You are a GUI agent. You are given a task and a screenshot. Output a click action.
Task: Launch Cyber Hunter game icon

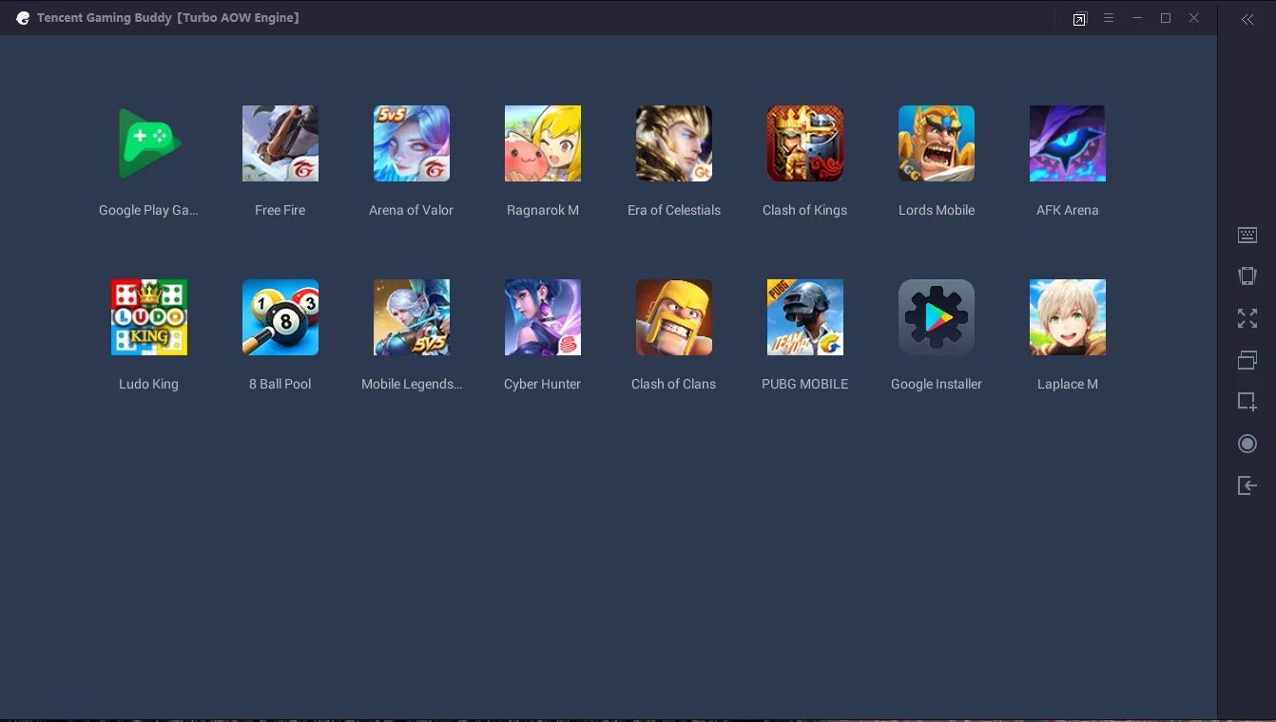[x=543, y=317]
